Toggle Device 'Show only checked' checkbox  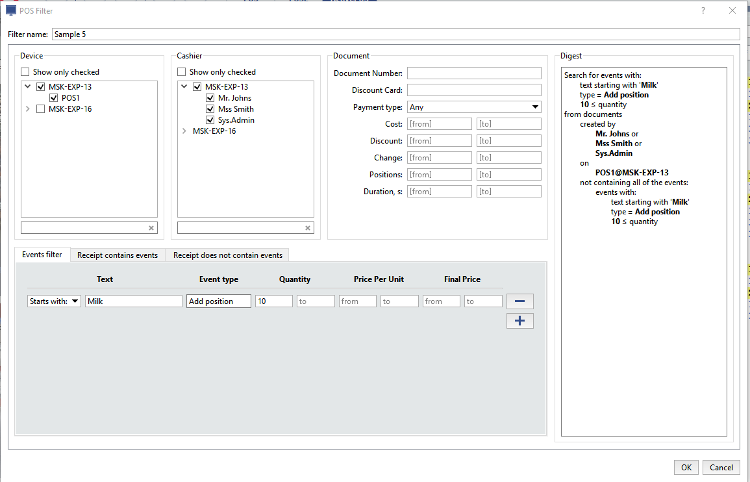25,72
